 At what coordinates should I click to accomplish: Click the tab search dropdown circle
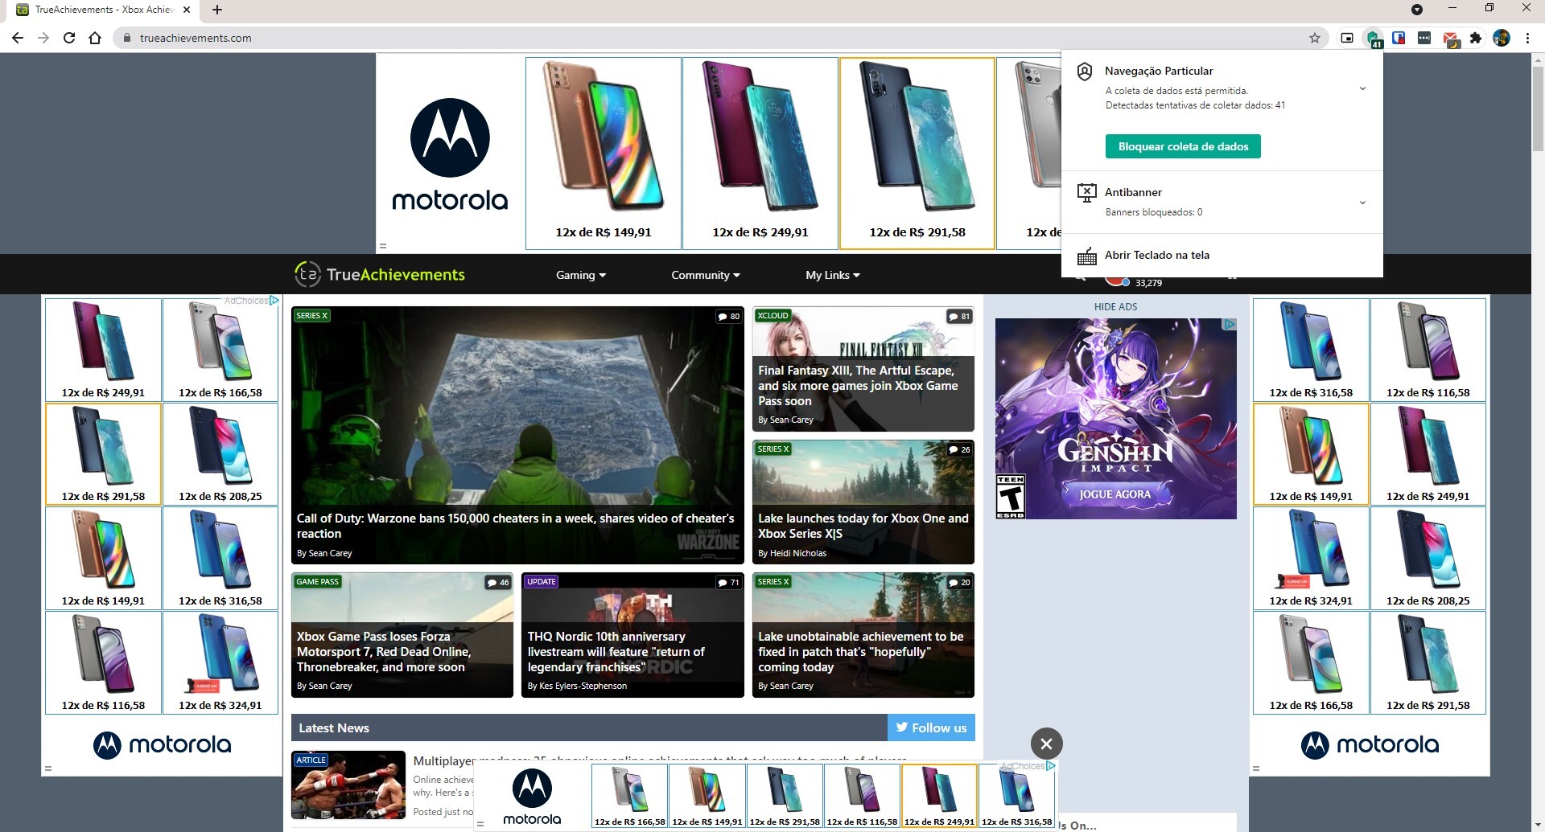[1417, 10]
